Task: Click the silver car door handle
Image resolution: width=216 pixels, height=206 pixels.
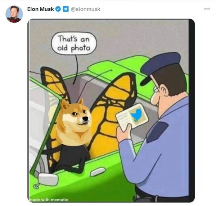Action: pos(98,172)
